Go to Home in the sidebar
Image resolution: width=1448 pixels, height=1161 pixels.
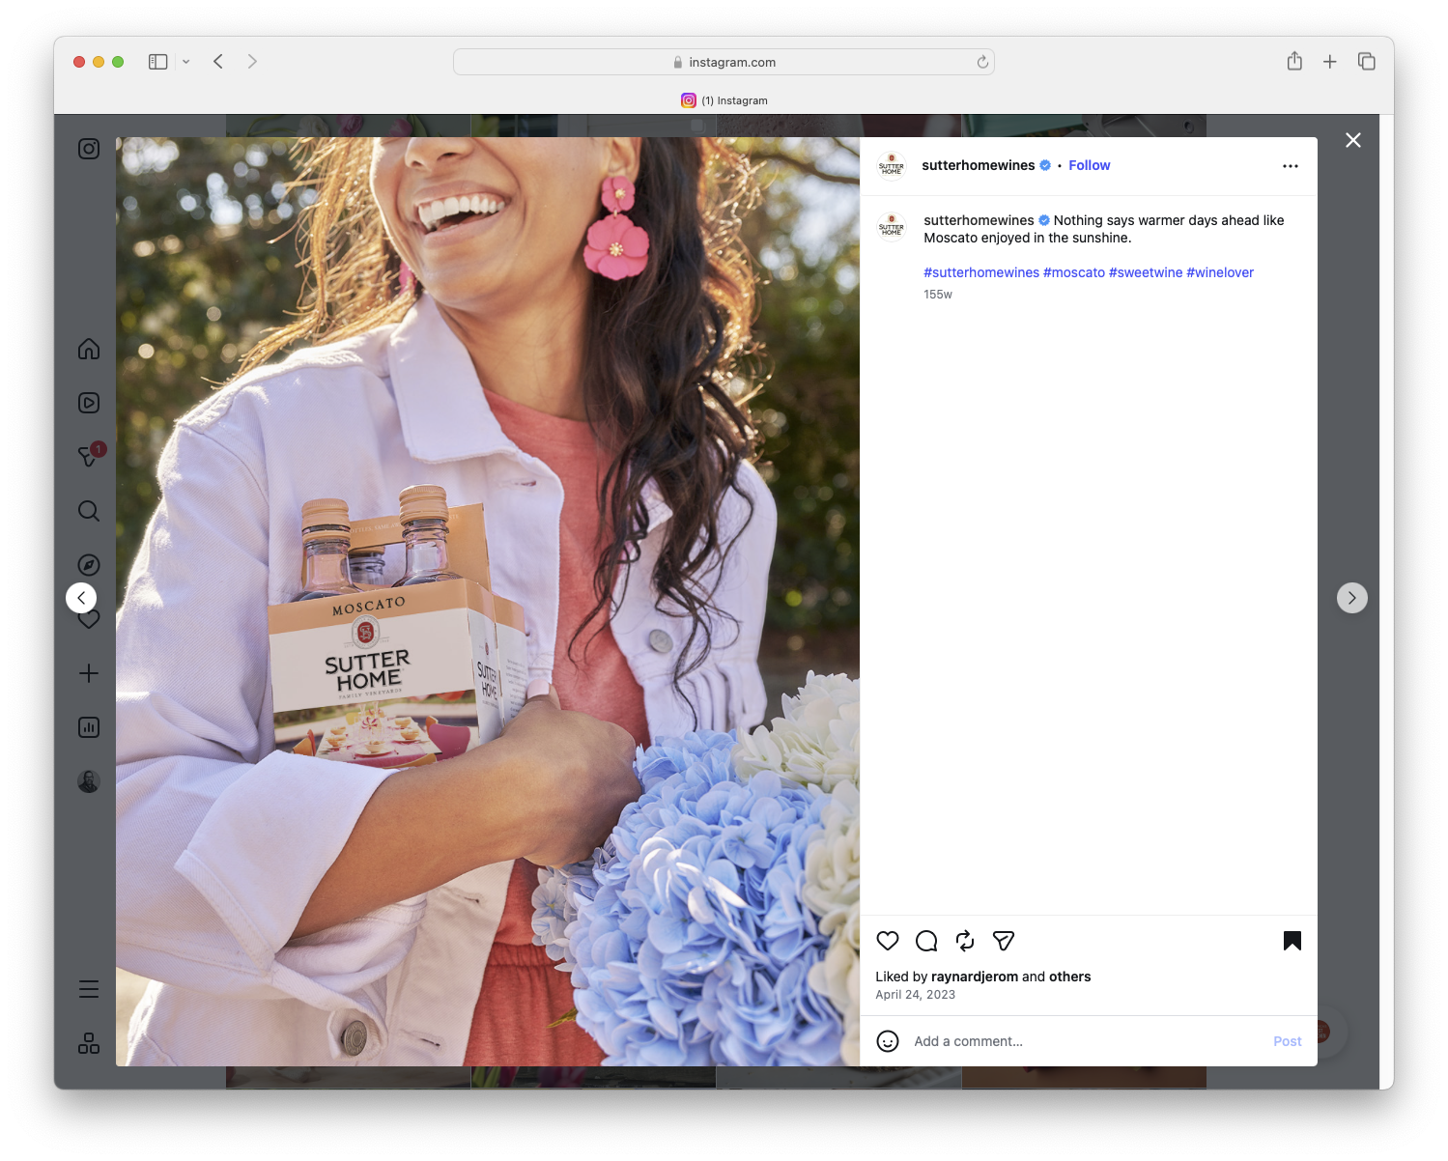coord(89,349)
